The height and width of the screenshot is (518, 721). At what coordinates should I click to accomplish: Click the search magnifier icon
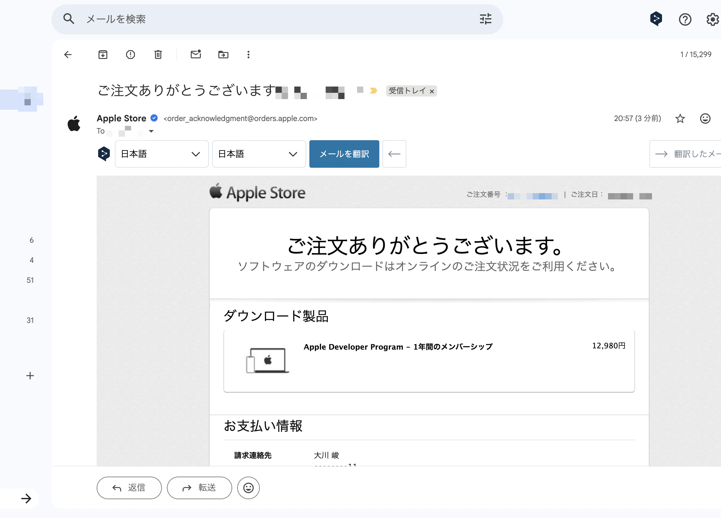(69, 19)
